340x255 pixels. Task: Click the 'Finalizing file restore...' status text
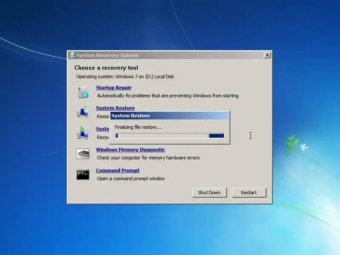pos(138,127)
